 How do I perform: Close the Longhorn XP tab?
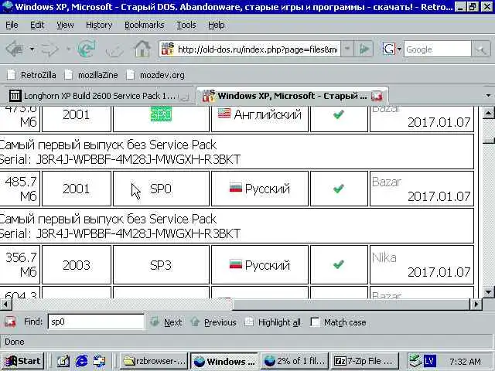[x=184, y=96]
